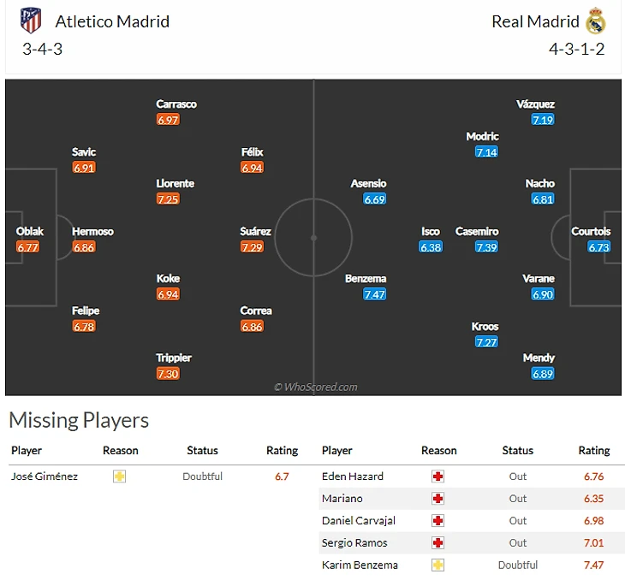Click José Giménez's yellow doubtful icon
Image resolution: width=625 pixels, height=580 pixels.
coord(120,476)
